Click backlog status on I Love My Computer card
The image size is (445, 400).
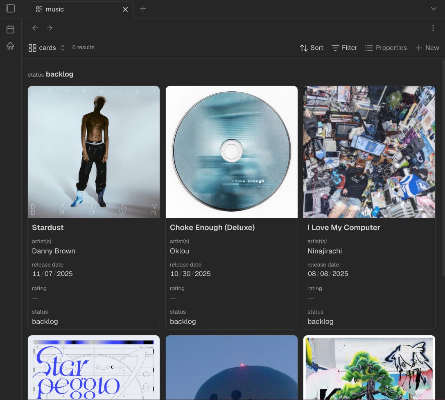pyautogui.click(x=321, y=321)
